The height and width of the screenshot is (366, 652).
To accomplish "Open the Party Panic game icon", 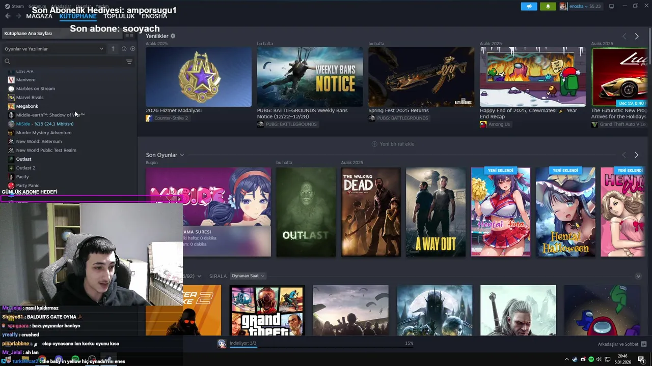I will coord(11,186).
